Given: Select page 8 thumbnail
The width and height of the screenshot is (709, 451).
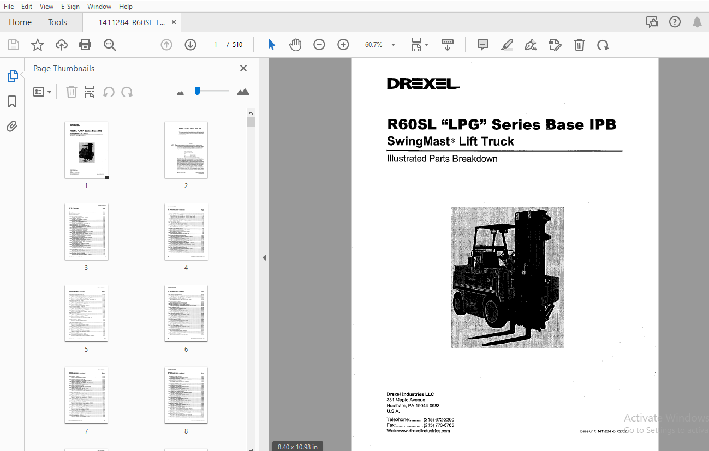Looking at the screenshot, I should 186,395.
